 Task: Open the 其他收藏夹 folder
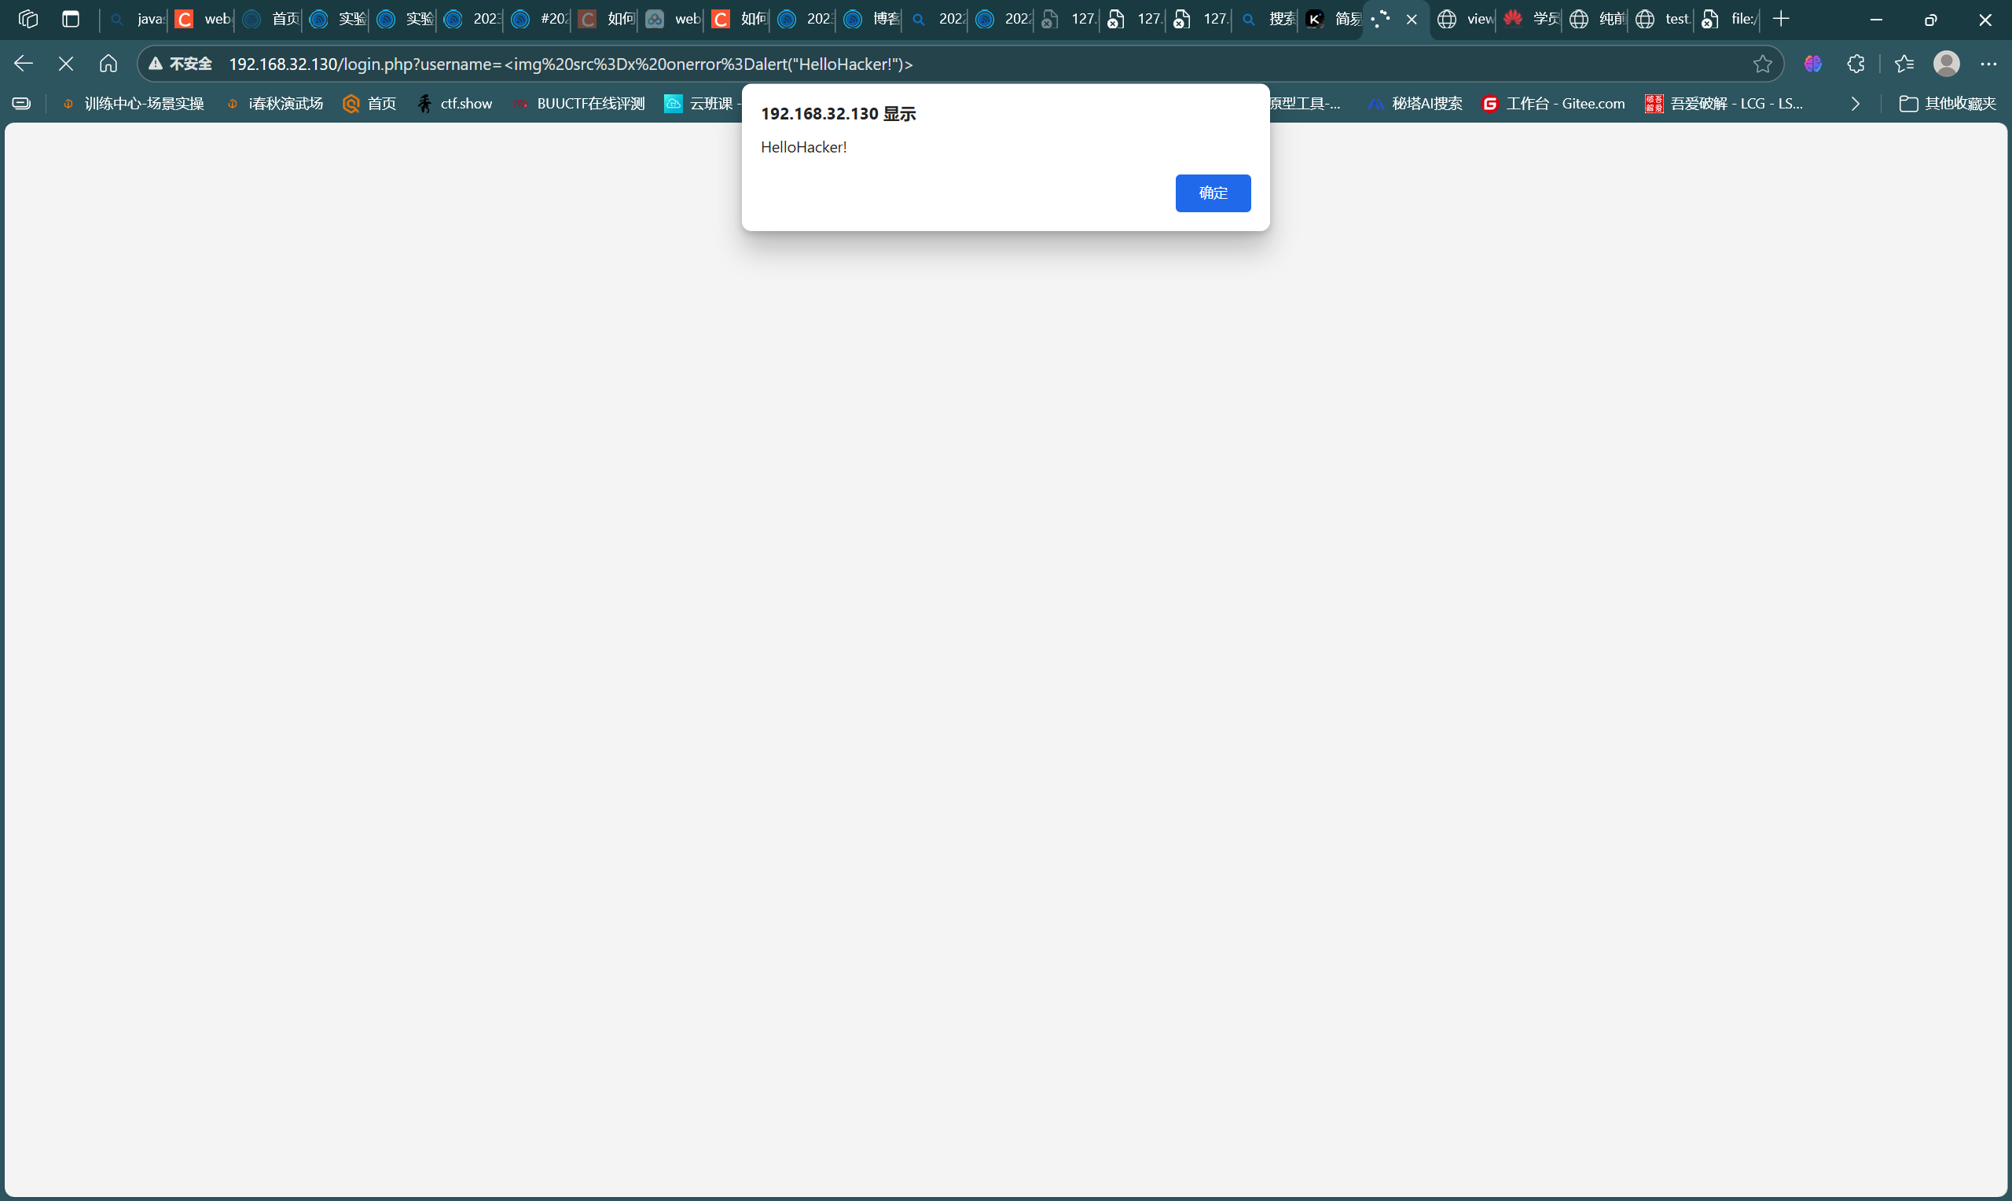1948,104
